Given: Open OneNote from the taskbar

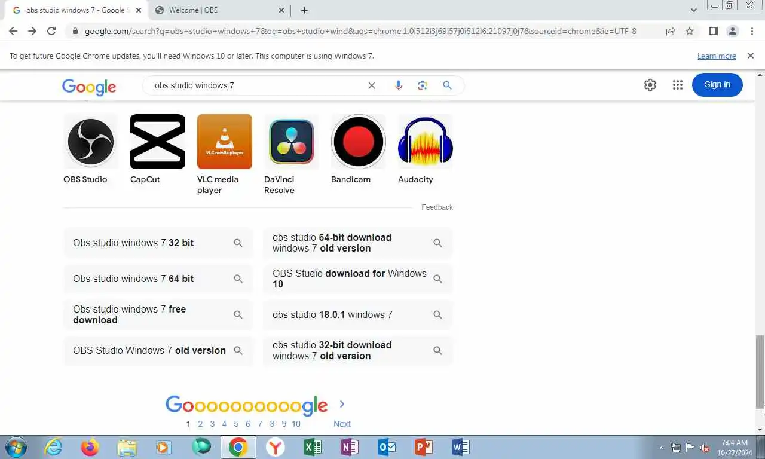Looking at the screenshot, I should [x=350, y=447].
